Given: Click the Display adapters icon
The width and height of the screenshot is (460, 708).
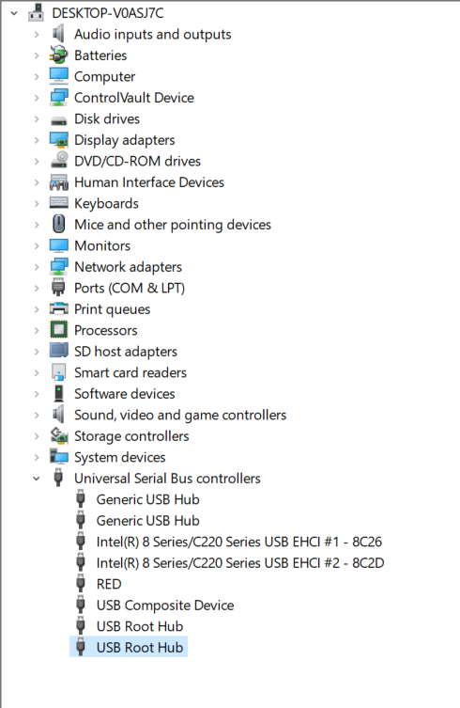Looking at the screenshot, I should pyautogui.click(x=58, y=140).
